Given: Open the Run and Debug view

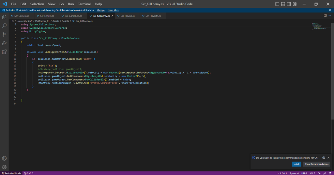Looking at the screenshot, I should point(4,43).
